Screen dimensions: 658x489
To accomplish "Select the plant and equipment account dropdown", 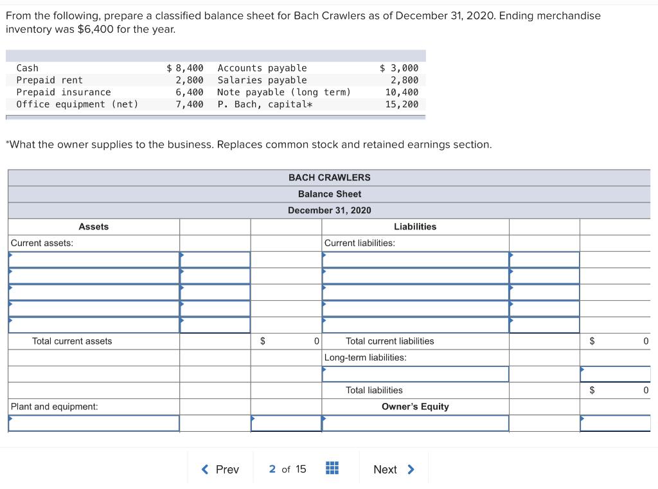I will coord(94,423).
